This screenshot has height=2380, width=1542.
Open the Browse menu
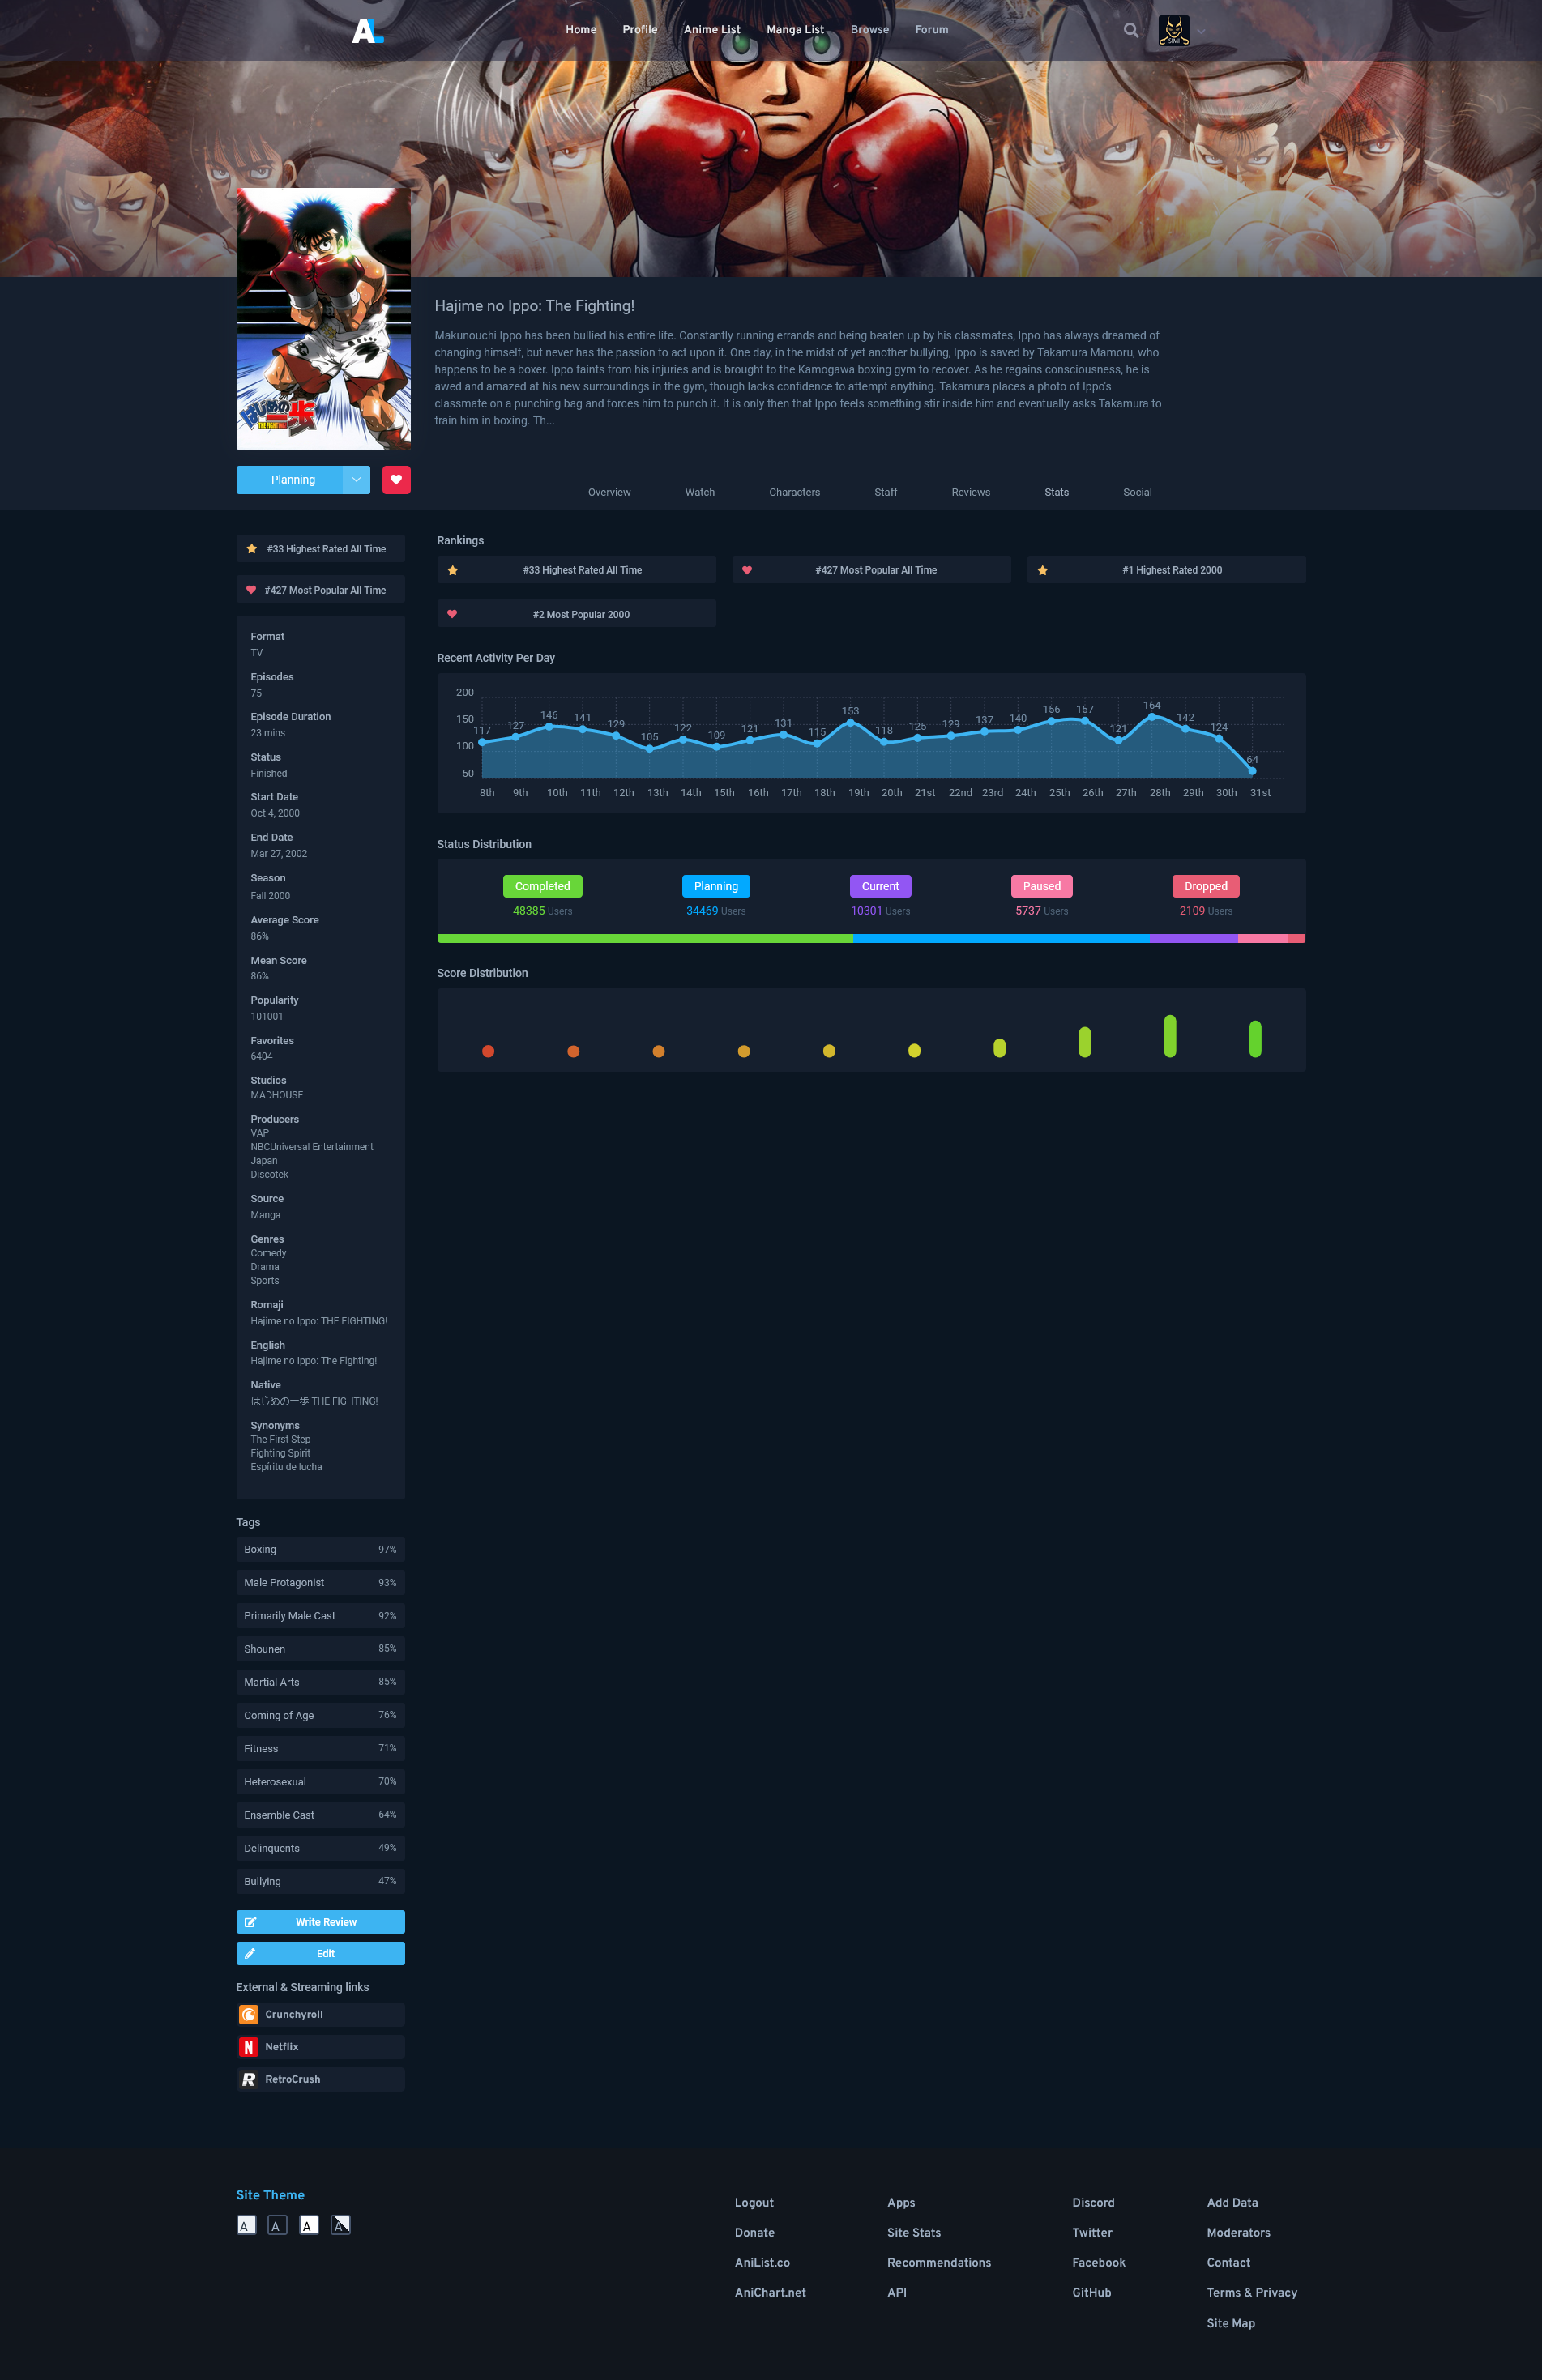(870, 30)
